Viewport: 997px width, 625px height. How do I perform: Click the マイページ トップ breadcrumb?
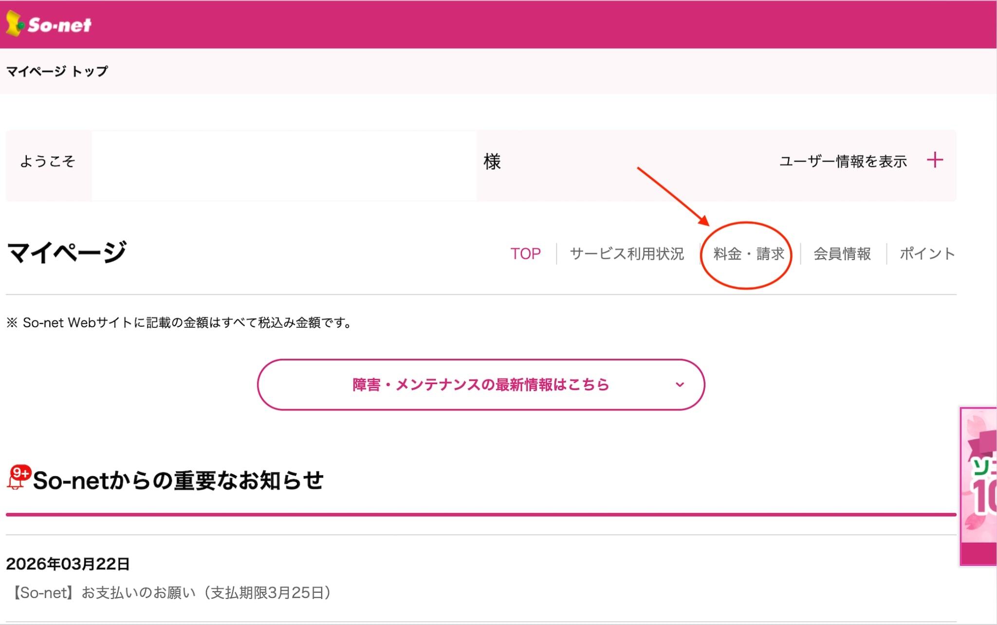pyautogui.click(x=57, y=71)
